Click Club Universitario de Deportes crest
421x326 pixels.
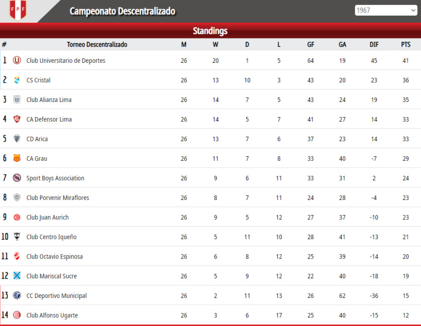[x=17, y=60]
